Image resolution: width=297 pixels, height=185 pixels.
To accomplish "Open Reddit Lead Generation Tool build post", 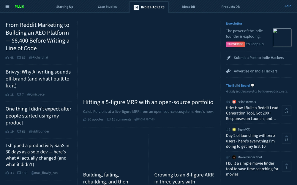I will [x=252, y=113].
